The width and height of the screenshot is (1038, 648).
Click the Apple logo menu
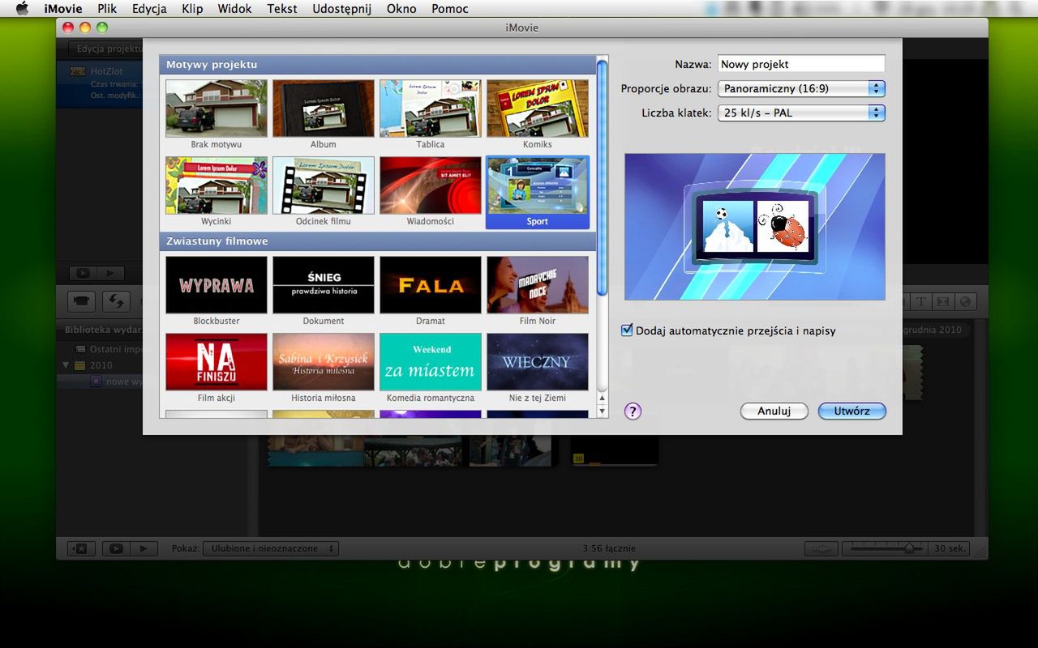(22, 9)
